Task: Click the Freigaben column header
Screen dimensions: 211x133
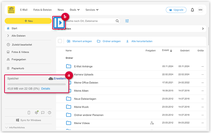Action: click(x=150, y=51)
